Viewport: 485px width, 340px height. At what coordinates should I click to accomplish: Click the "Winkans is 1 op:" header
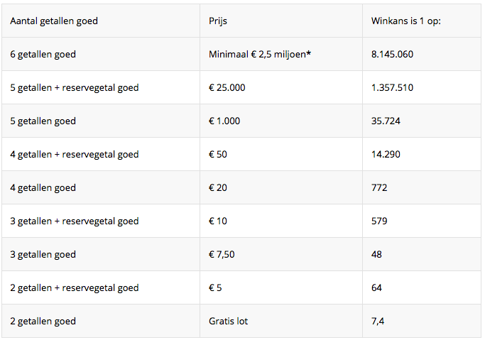[x=406, y=21]
